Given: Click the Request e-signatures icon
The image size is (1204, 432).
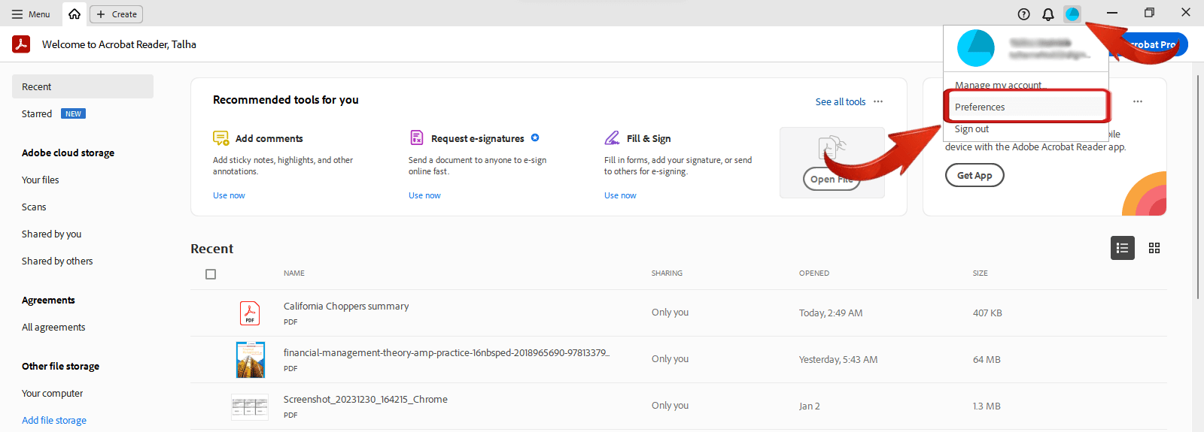Looking at the screenshot, I should [416, 137].
